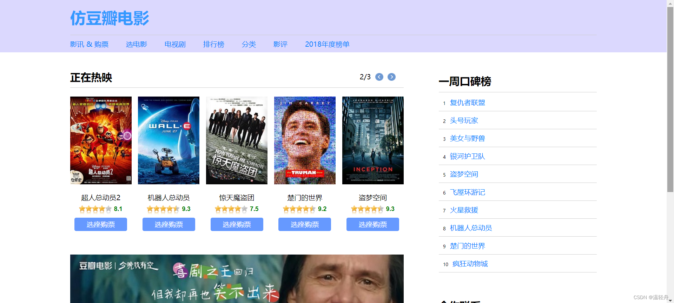Open 飞屋环游记 in weekly ranking
Image resolution: width=674 pixels, height=303 pixels.
(x=468, y=192)
